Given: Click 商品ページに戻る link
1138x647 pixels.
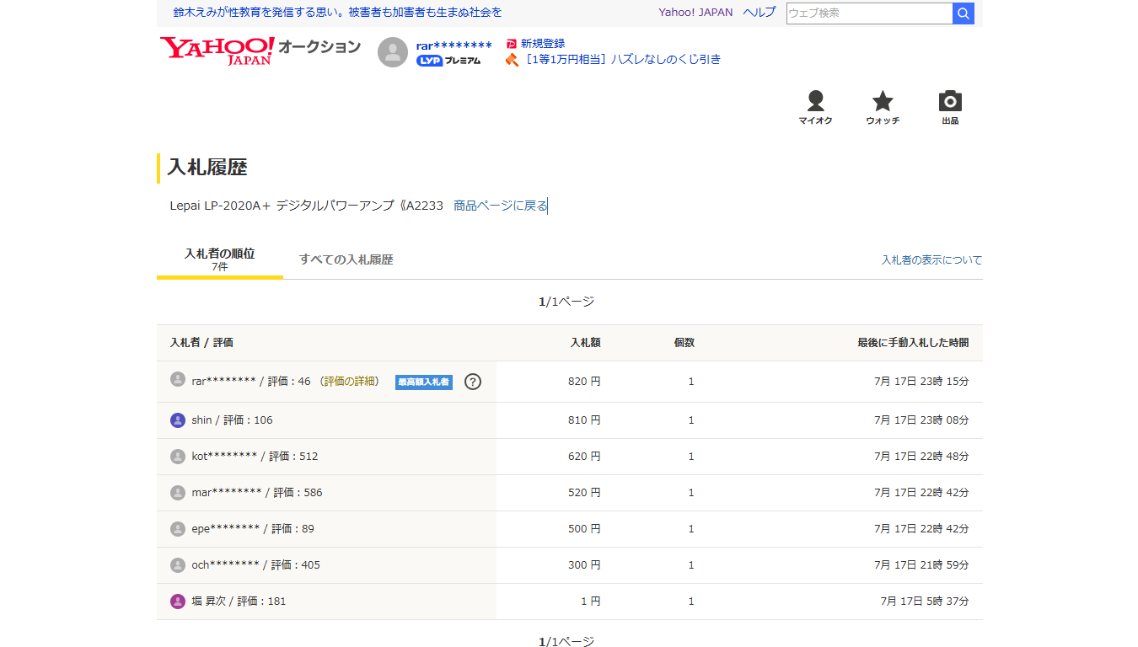Looking at the screenshot, I should click(x=500, y=206).
